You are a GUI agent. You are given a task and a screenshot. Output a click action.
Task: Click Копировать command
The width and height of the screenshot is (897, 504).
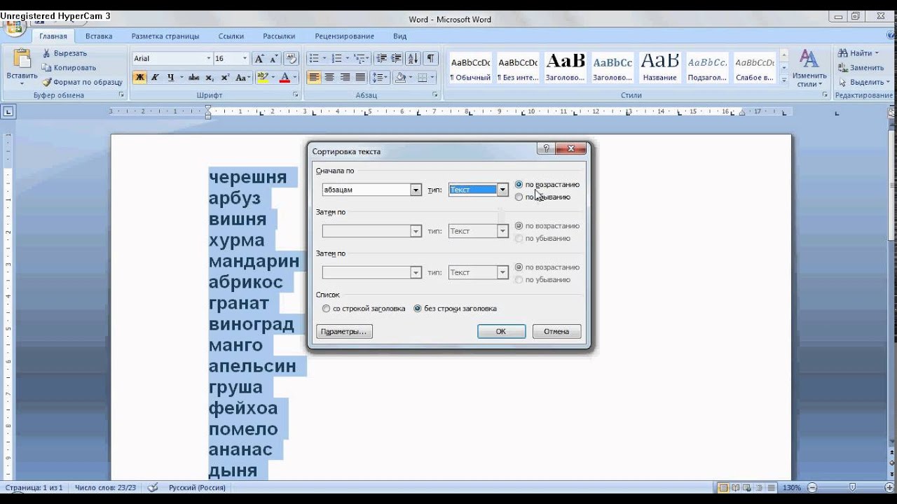click(69, 68)
